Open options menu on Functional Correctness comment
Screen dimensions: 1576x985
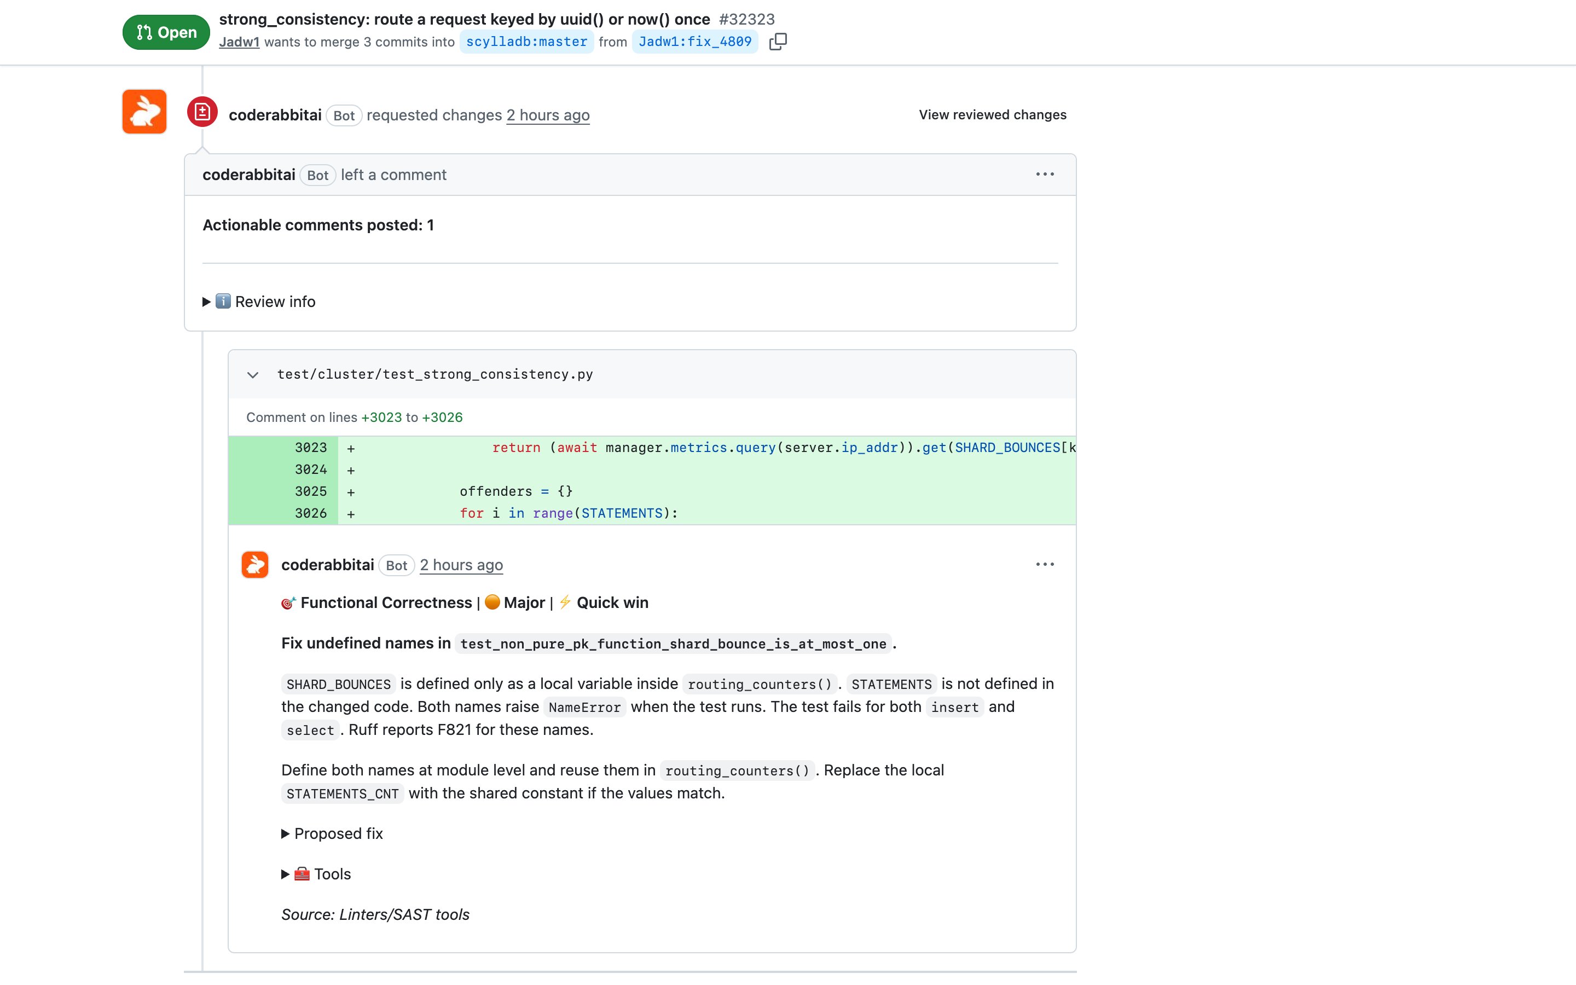point(1045,564)
